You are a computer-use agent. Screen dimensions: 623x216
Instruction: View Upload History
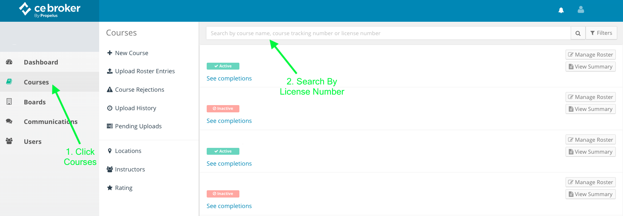[x=135, y=108]
